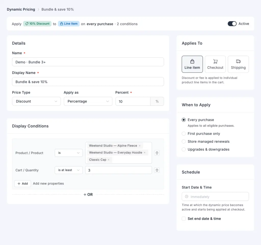Toggle the Active switch off
The image size is (261, 245).
tap(232, 24)
